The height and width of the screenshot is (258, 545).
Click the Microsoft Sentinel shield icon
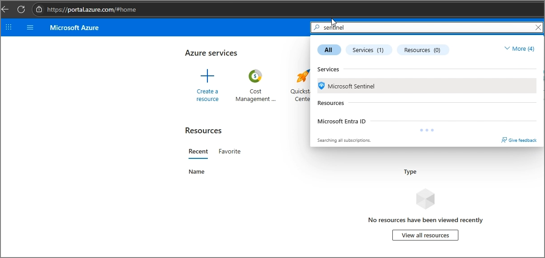(x=321, y=86)
